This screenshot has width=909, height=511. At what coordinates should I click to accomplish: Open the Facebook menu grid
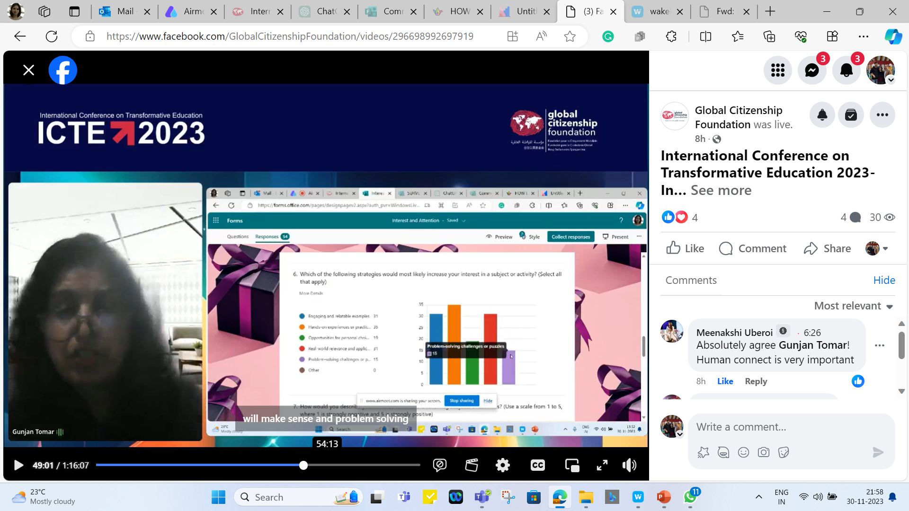click(777, 70)
